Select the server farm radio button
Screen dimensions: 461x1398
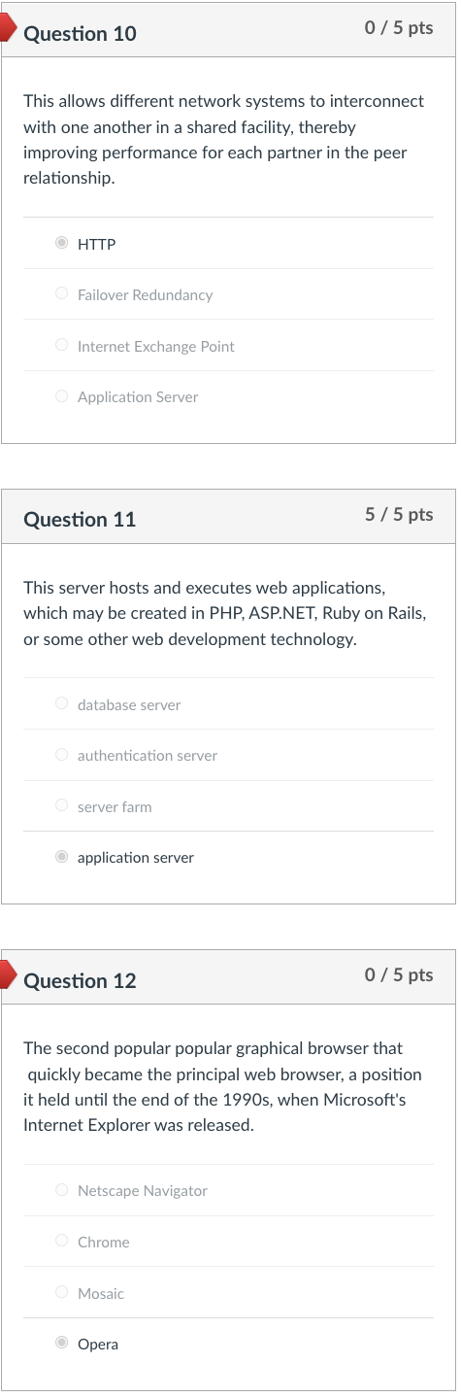[62, 806]
